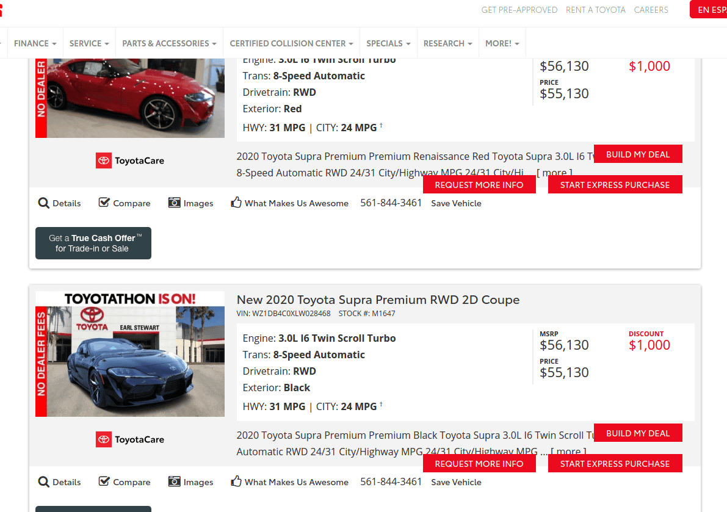
Task: Call 561-844-3461 from black Supra listing
Action: (x=391, y=482)
